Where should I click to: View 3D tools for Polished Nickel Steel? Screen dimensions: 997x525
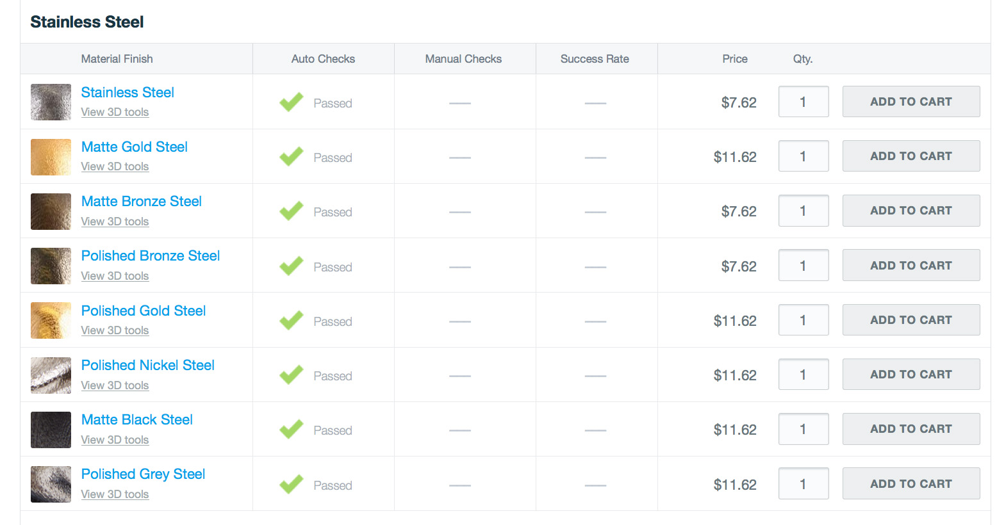115,385
